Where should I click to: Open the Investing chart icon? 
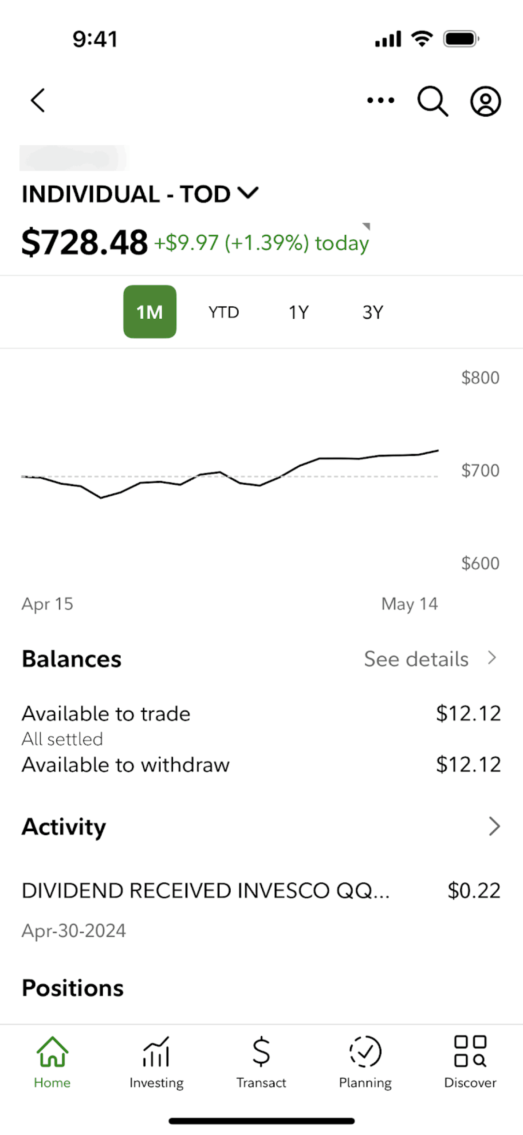point(157,1062)
